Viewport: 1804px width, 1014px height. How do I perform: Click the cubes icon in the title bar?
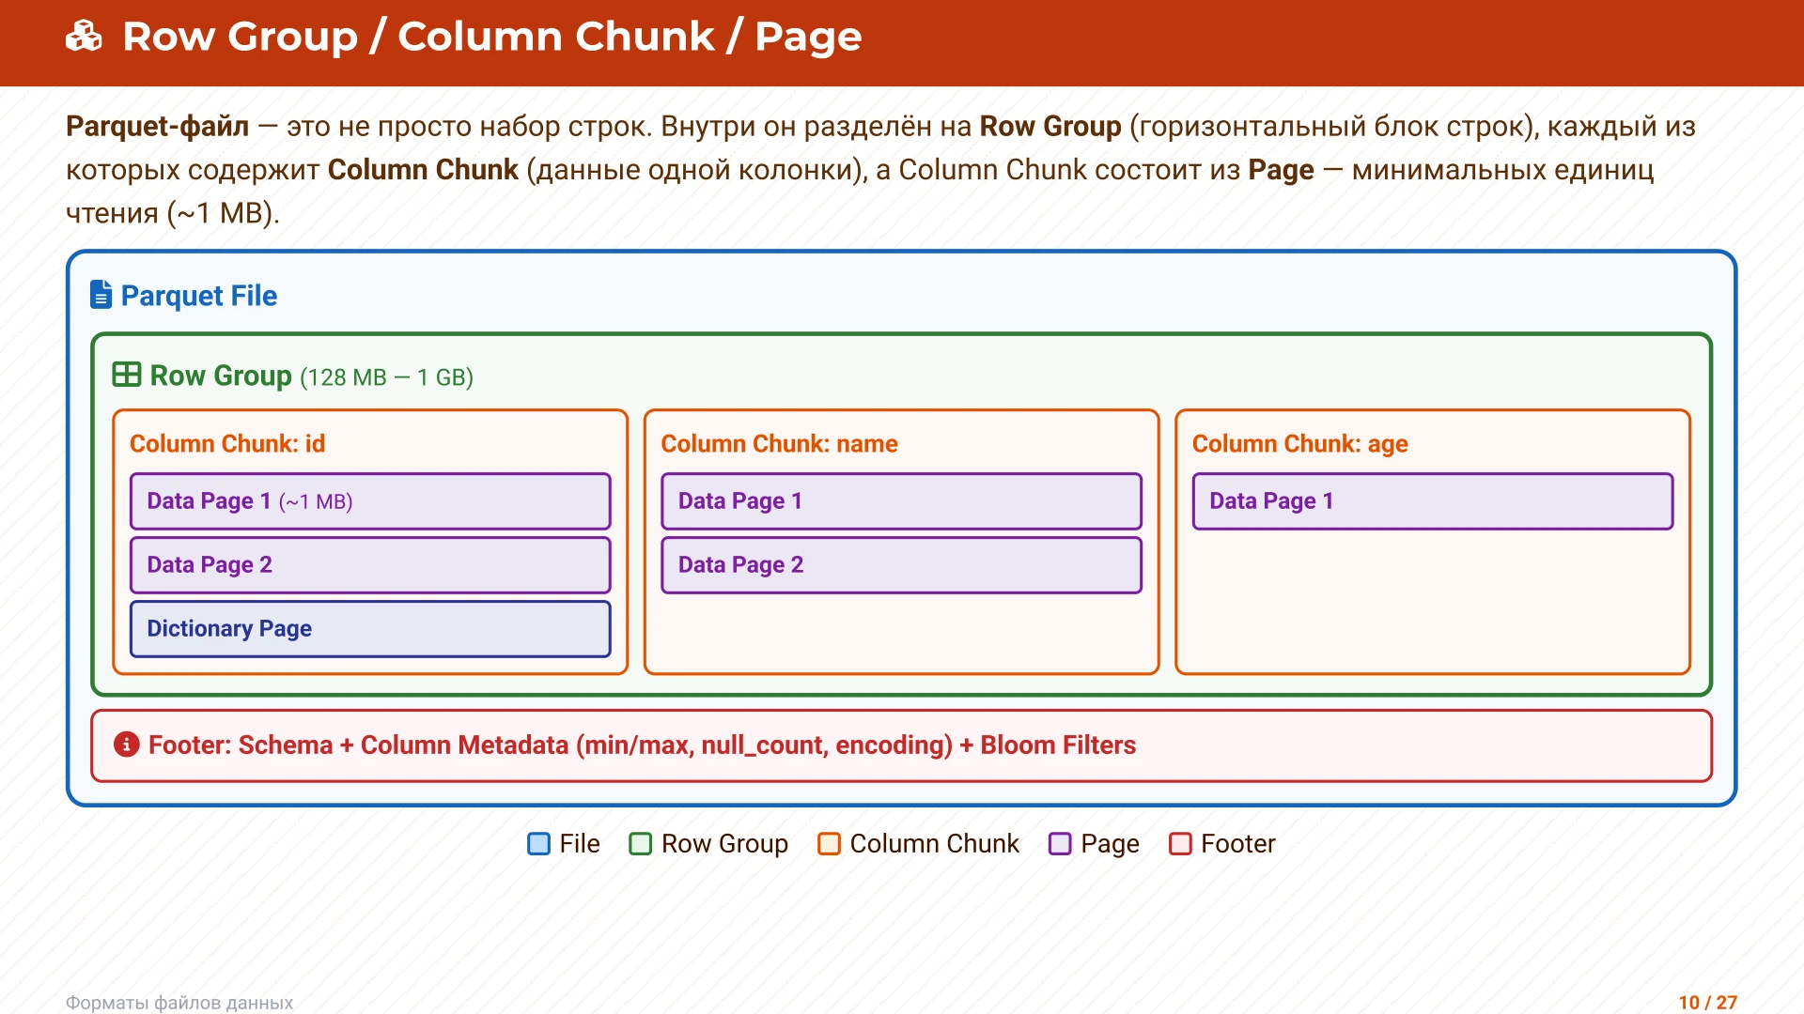[x=84, y=37]
